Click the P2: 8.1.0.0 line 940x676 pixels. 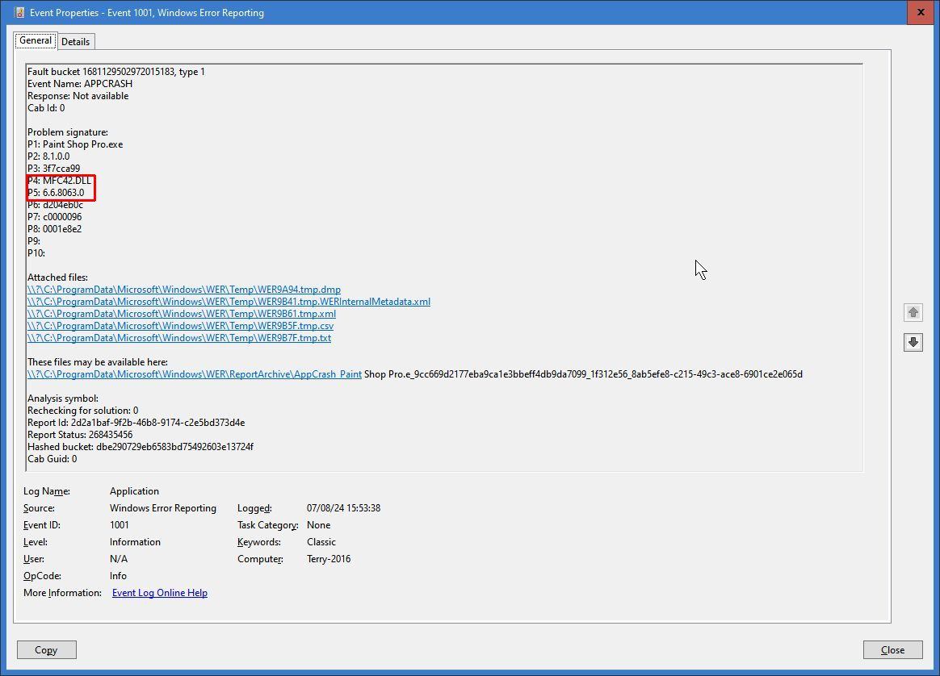48,156
